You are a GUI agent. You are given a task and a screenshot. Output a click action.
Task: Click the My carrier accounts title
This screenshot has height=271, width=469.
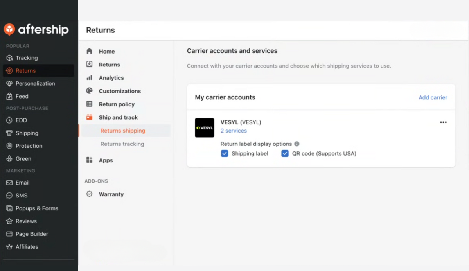(x=225, y=97)
